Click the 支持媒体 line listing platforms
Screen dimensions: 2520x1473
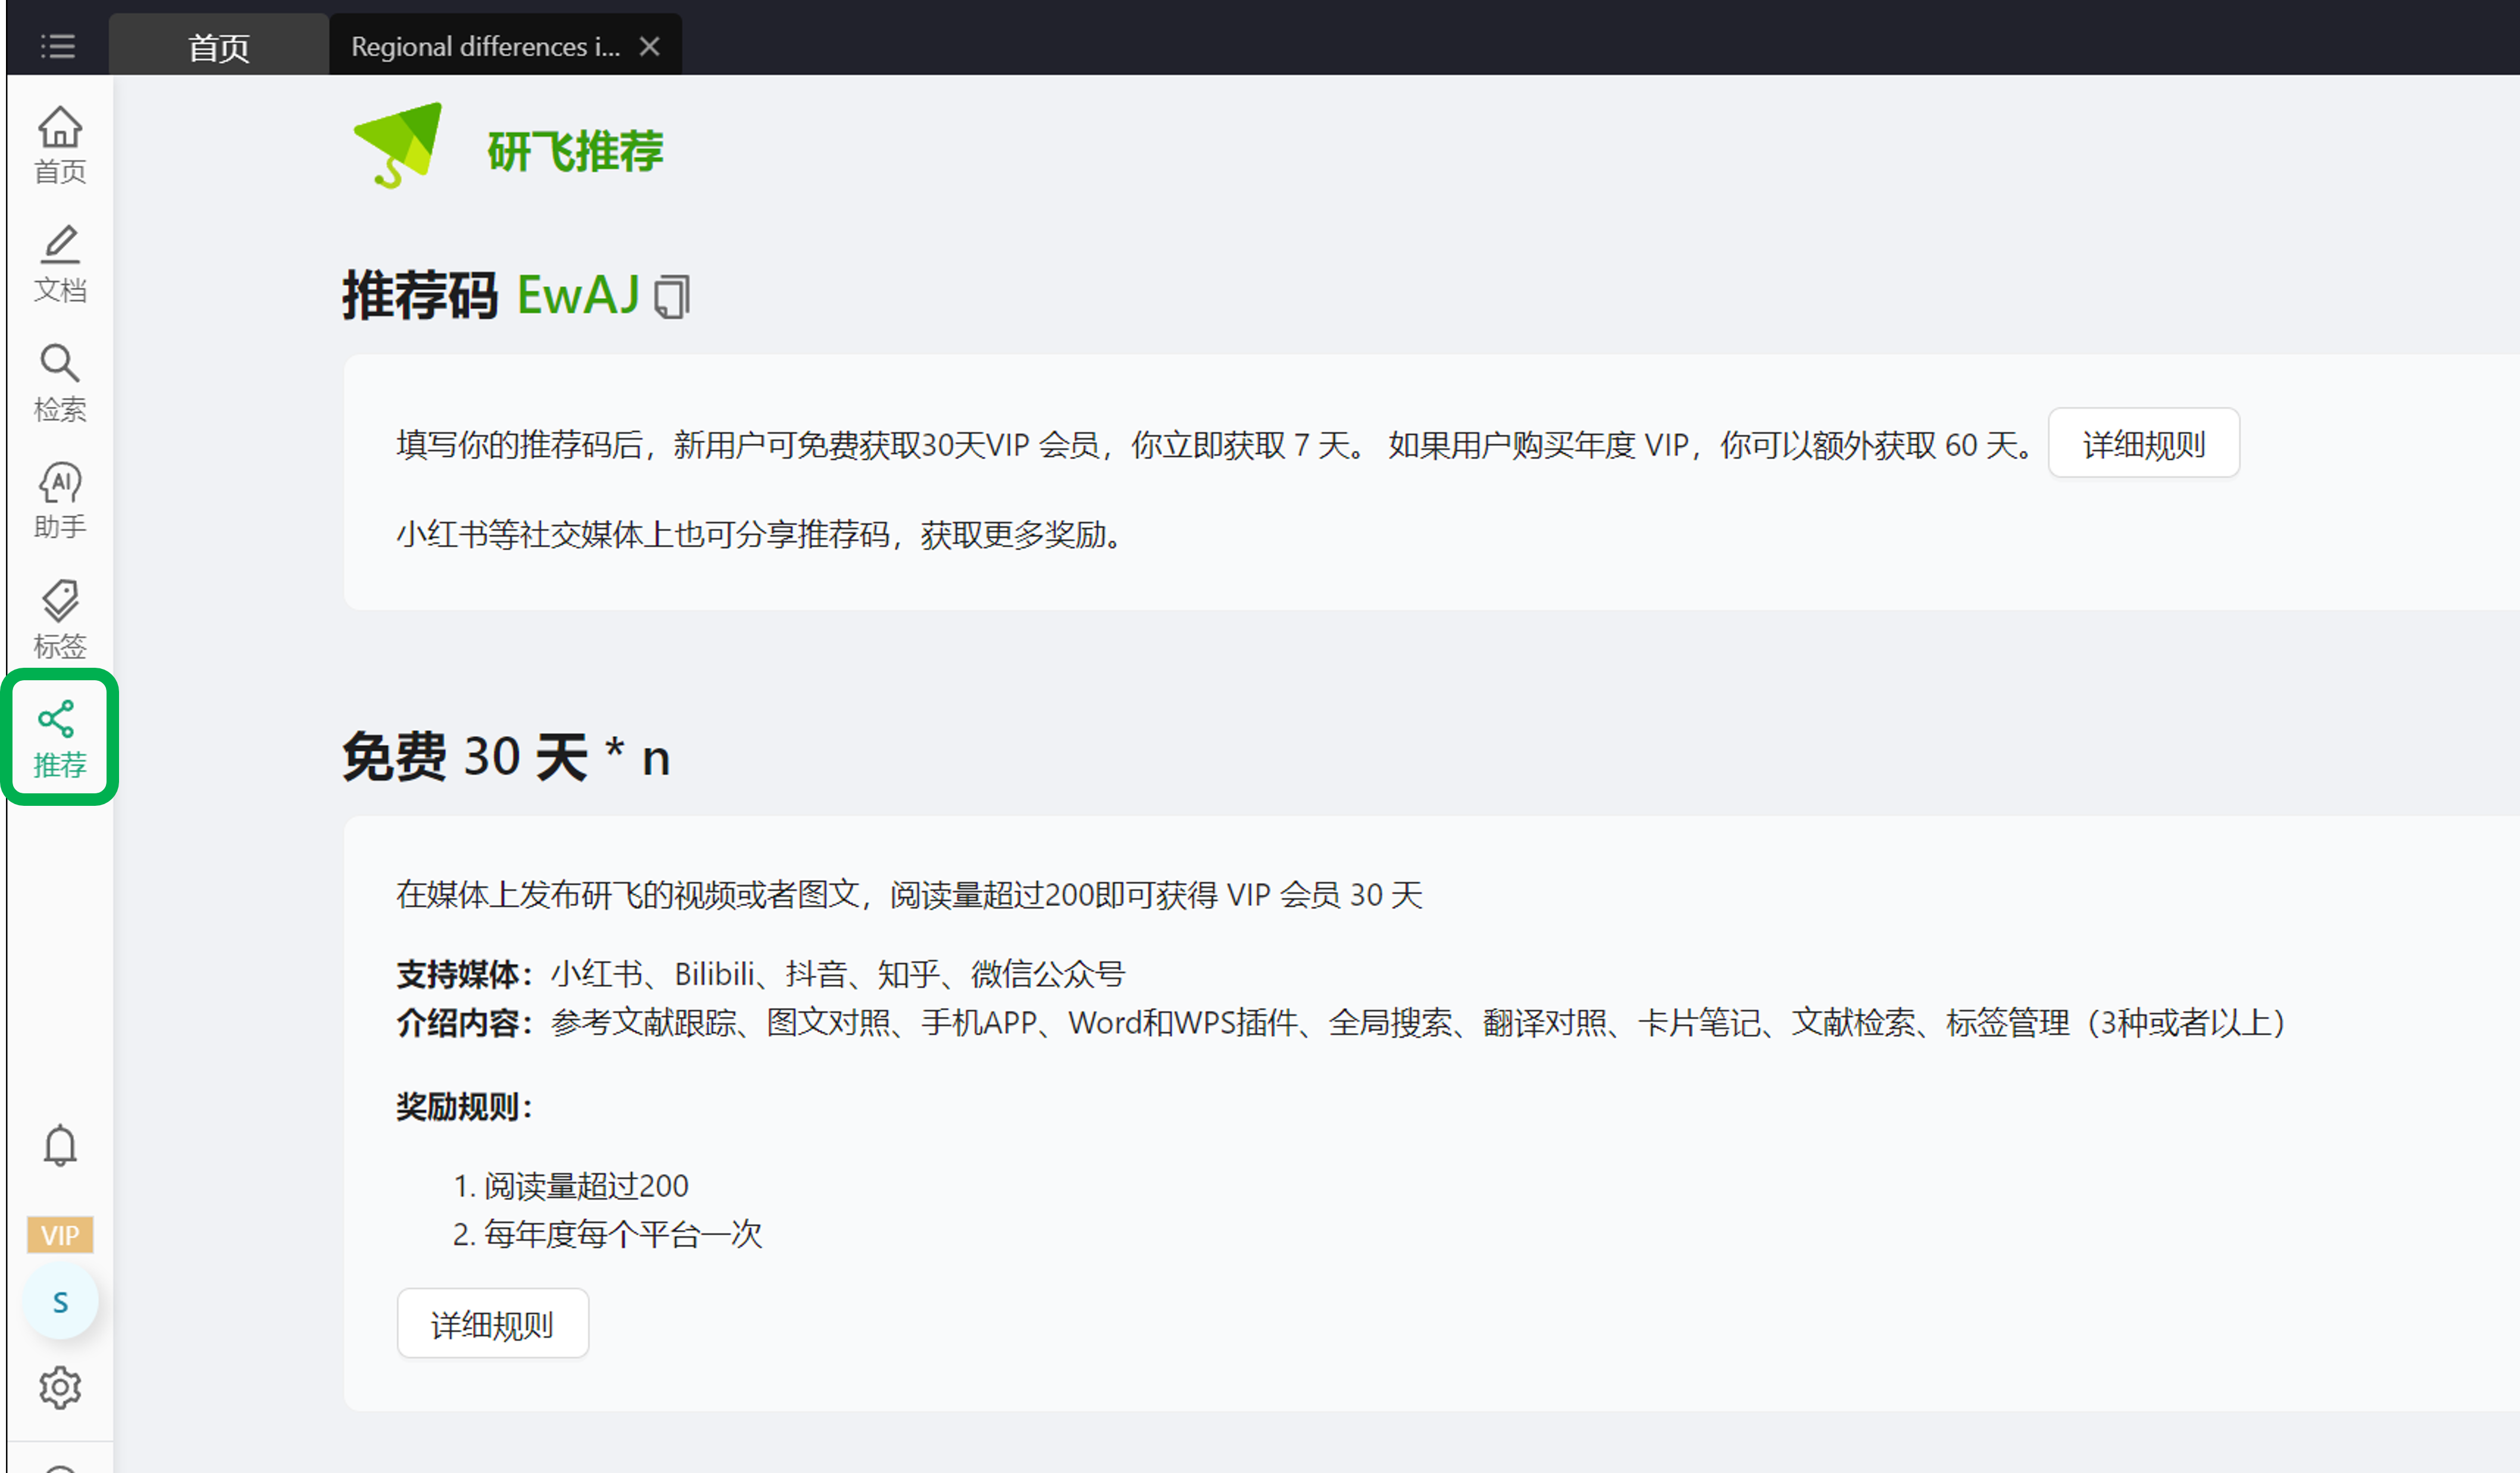point(761,974)
